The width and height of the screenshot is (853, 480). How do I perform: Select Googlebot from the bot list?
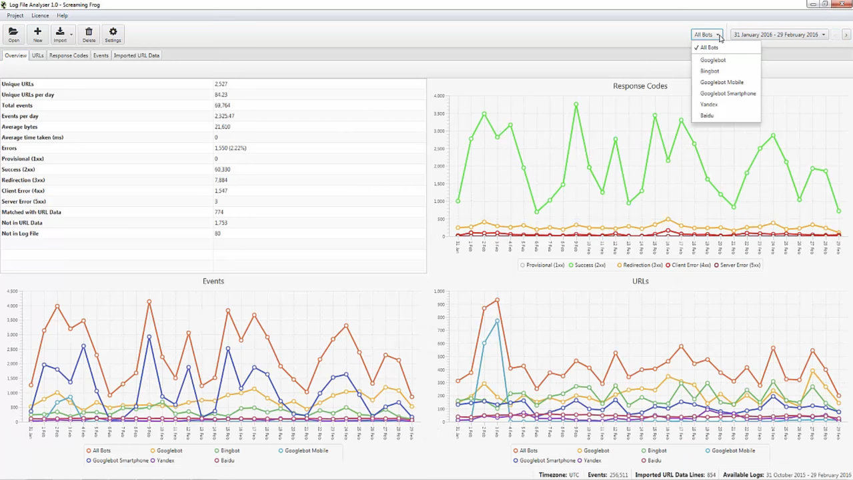coord(712,60)
